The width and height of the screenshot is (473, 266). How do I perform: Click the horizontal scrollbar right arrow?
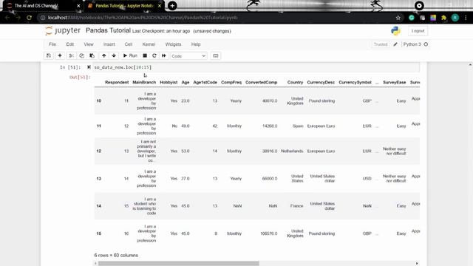point(417,263)
